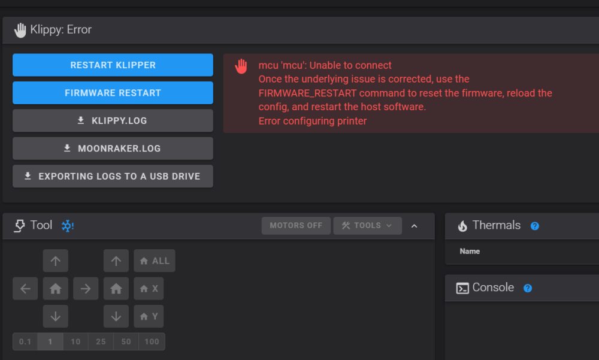Move X axis right arrow

coord(86,289)
